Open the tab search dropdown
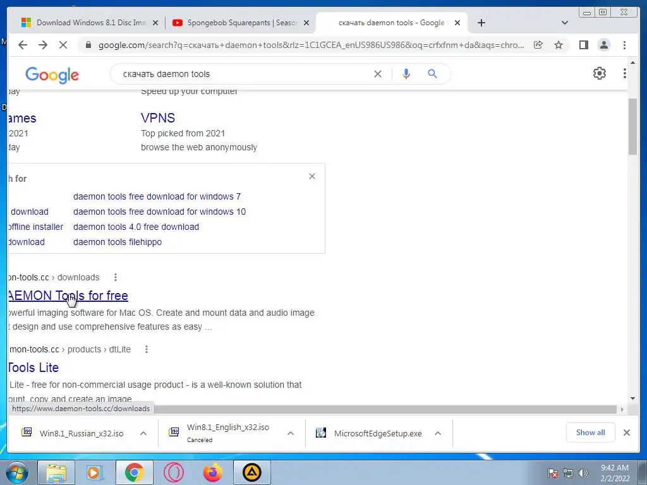 tap(565, 23)
